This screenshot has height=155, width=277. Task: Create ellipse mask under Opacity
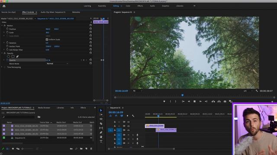coord(8,56)
